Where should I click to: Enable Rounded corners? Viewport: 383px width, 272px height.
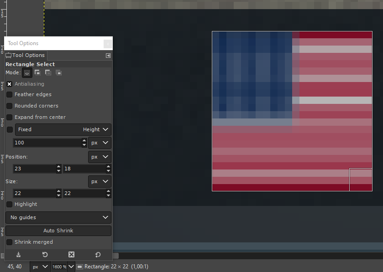[x=9, y=106]
